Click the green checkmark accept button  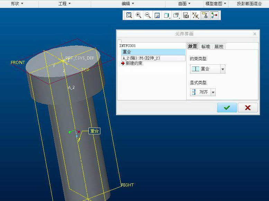coord(227,108)
